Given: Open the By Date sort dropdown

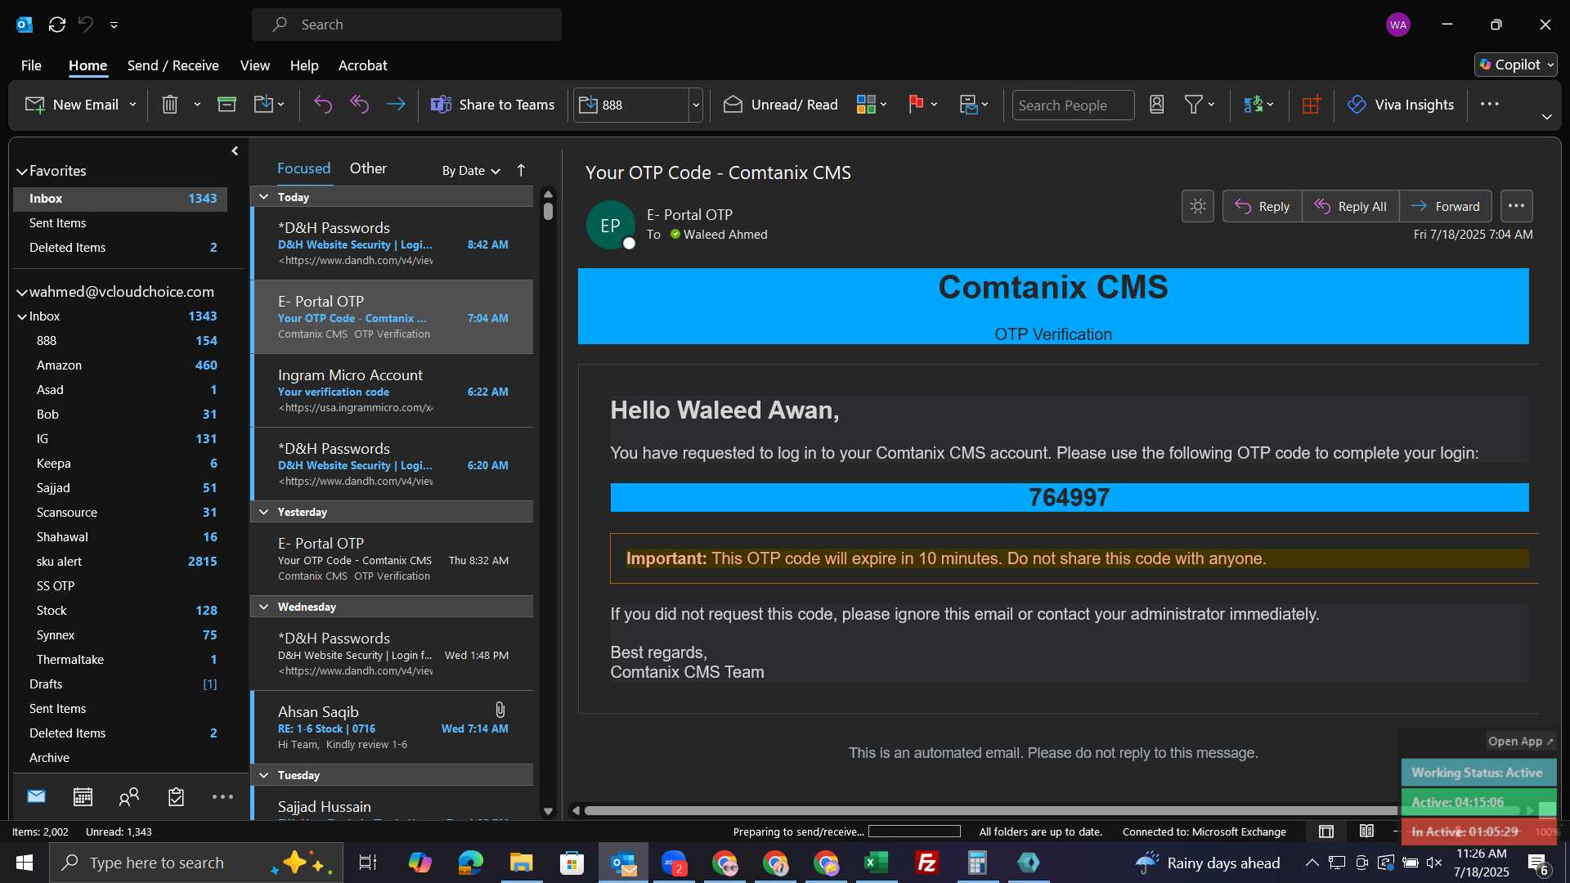Looking at the screenshot, I should pos(471,170).
